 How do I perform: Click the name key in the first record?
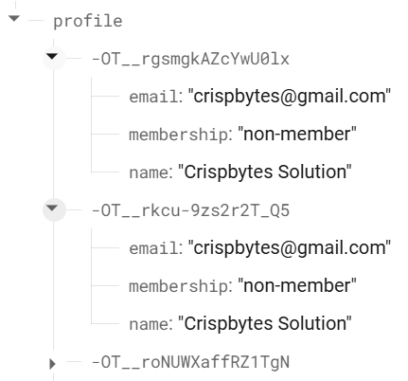pos(149,172)
